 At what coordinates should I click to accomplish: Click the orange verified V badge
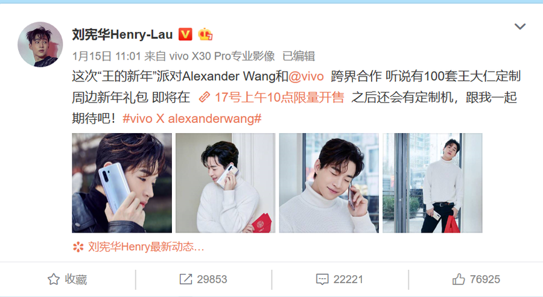click(185, 34)
